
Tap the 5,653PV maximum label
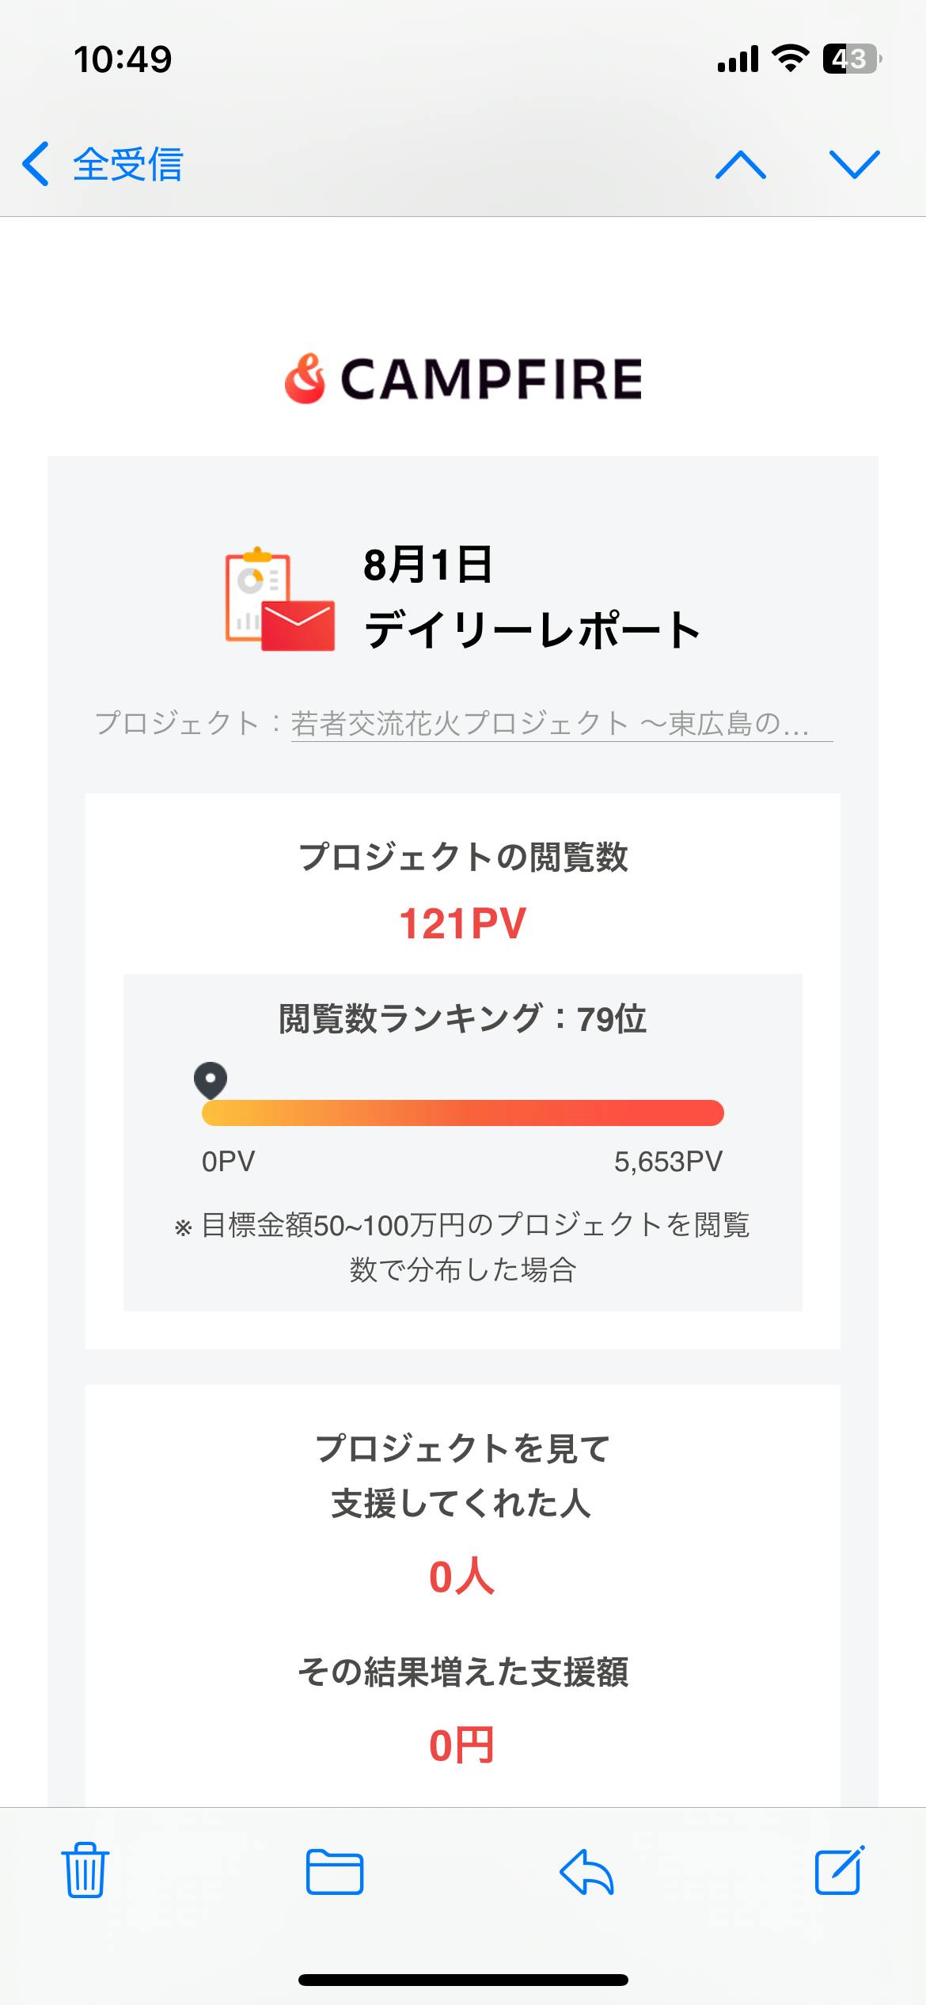[x=668, y=1162]
